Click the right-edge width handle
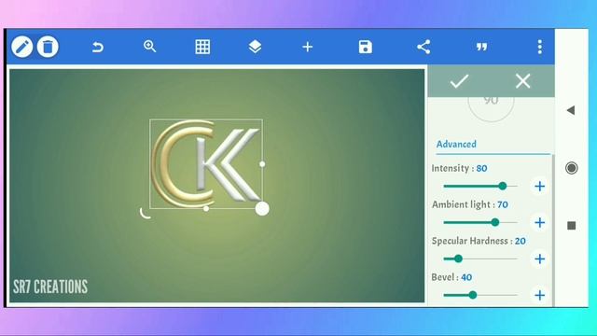This screenshot has width=597, height=336. click(262, 164)
